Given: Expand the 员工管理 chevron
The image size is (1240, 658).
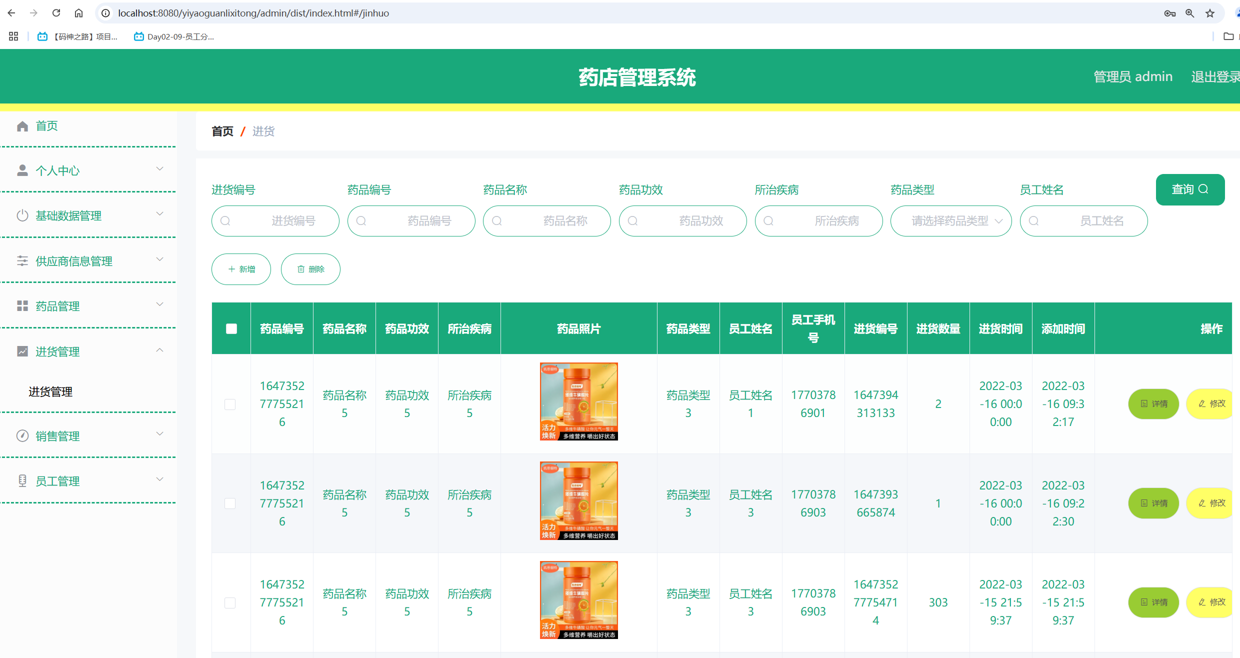Looking at the screenshot, I should [x=160, y=479].
